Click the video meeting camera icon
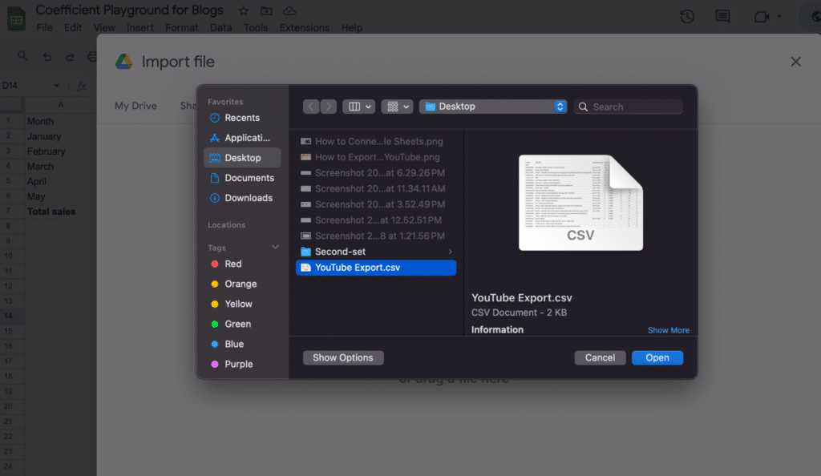821x476 pixels. [762, 17]
